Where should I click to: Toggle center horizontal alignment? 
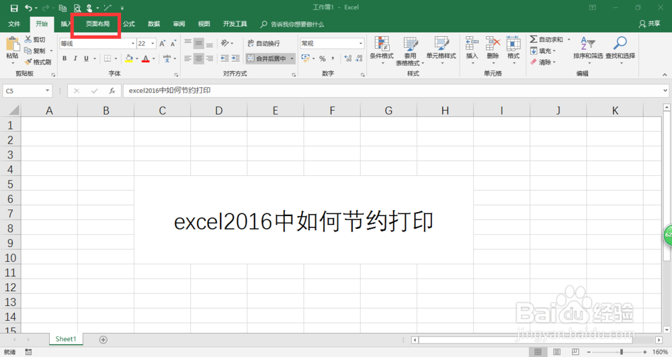click(x=198, y=58)
